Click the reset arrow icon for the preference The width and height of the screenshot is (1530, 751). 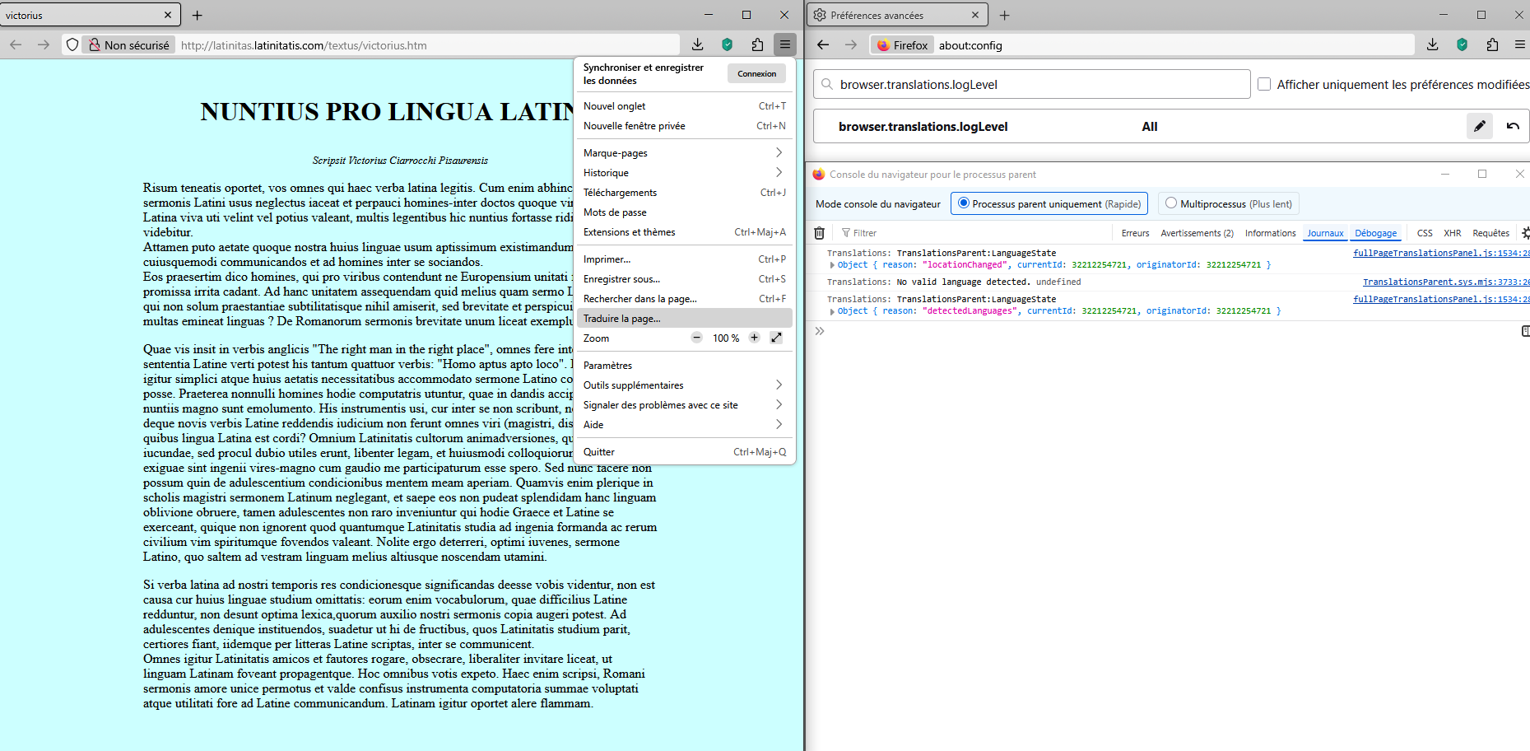tap(1513, 126)
